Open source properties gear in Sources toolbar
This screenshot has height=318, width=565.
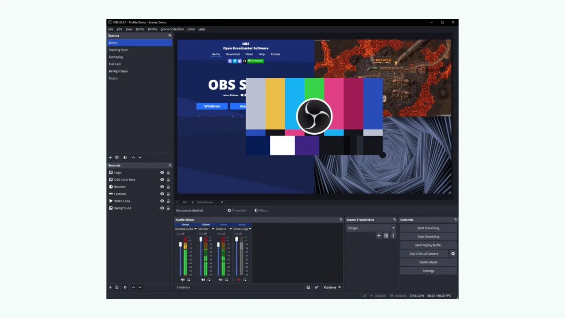[x=125, y=287]
